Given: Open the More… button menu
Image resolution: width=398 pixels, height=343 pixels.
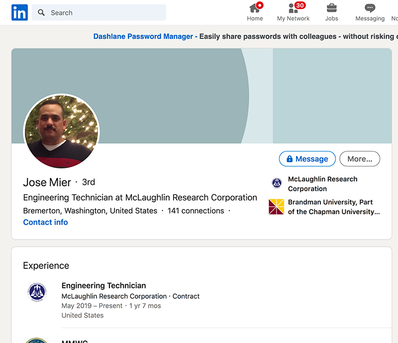Looking at the screenshot, I should 360,159.
